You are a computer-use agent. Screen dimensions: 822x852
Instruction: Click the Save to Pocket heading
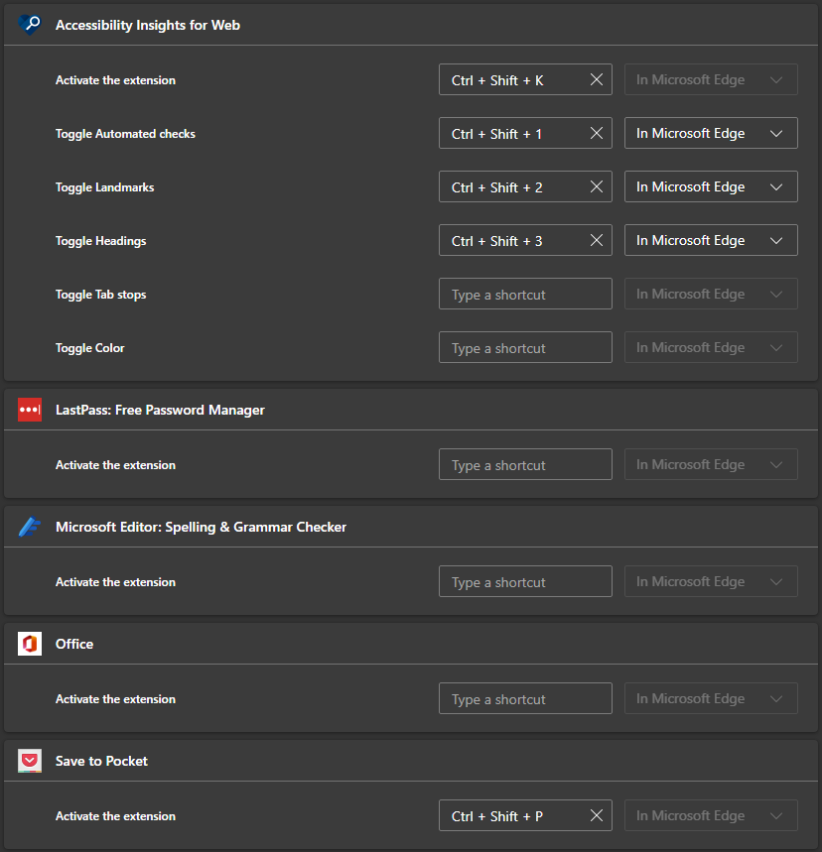coord(101,761)
